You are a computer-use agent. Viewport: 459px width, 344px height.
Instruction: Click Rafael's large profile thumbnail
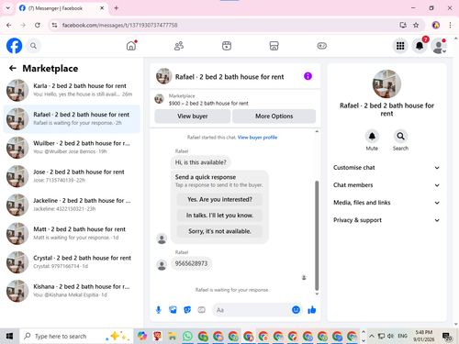[386, 83]
